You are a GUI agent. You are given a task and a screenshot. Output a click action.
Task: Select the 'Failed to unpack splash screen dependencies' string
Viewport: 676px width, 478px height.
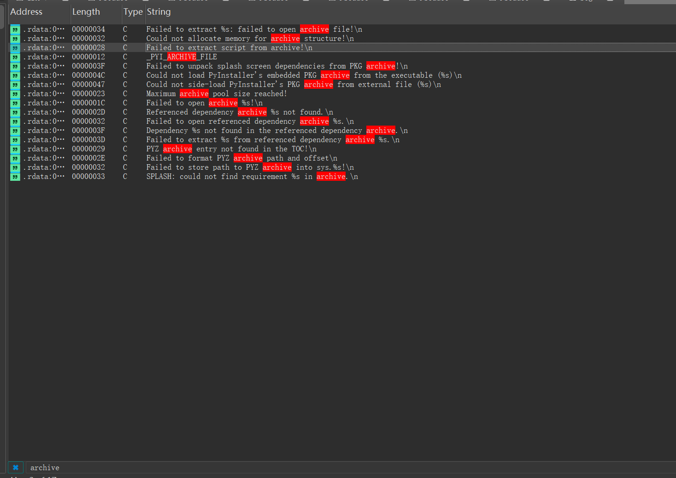click(276, 66)
